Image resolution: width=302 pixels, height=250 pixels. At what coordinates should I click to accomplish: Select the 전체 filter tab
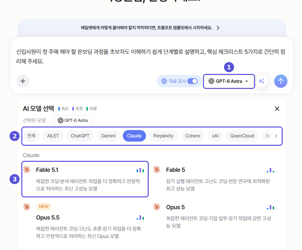pyautogui.click(x=31, y=136)
